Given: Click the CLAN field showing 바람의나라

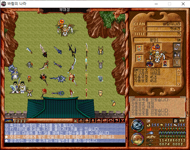Looking at the screenshot, I should tap(164, 24).
